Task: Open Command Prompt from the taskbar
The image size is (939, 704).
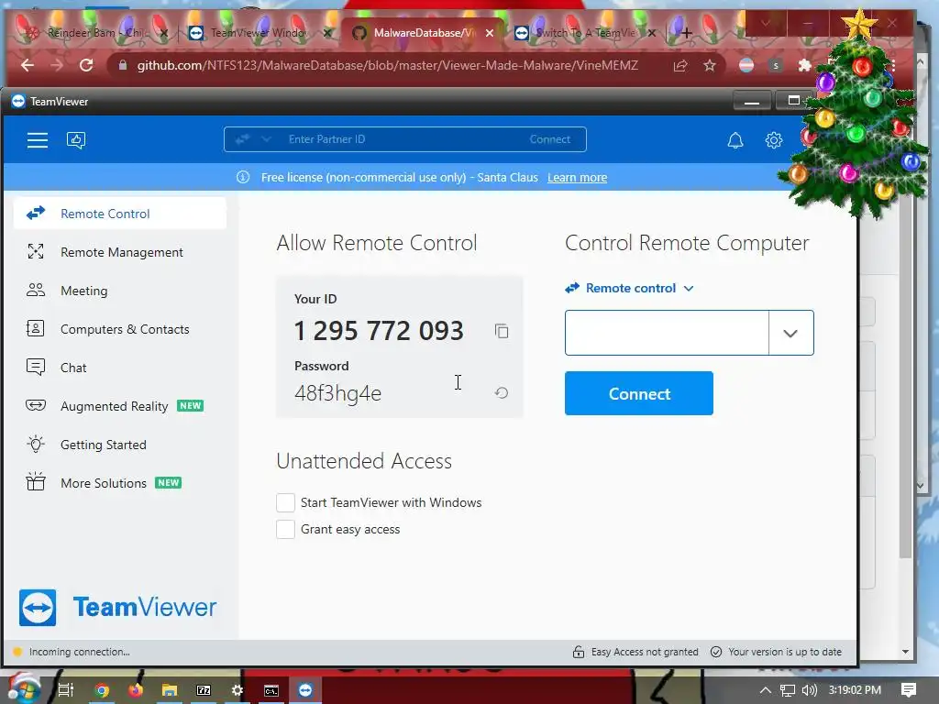Action: tap(271, 691)
